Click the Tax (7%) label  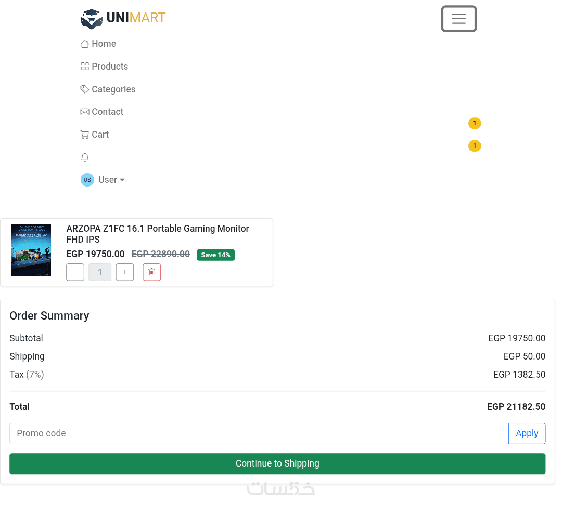click(27, 375)
